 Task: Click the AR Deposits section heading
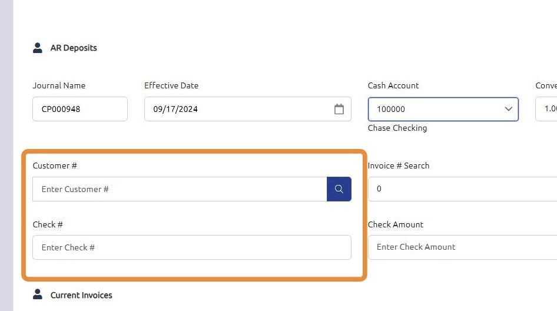click(x=74, y=48)
